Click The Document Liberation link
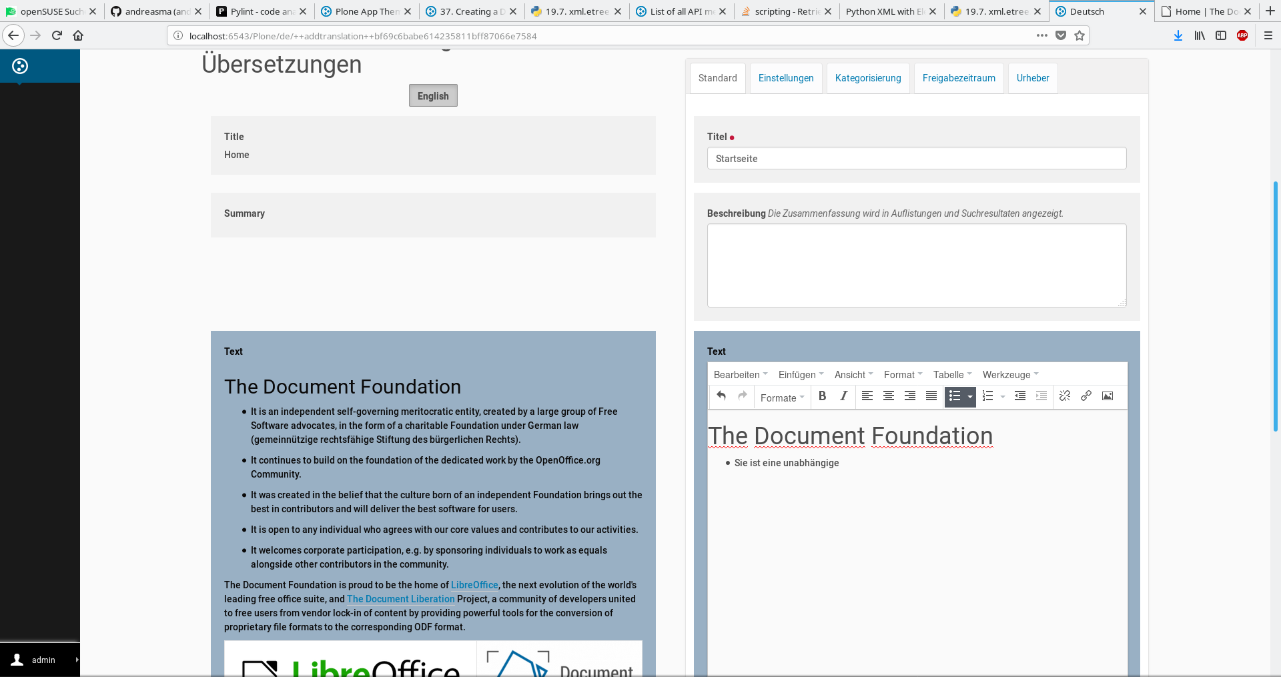 (400, 599)
